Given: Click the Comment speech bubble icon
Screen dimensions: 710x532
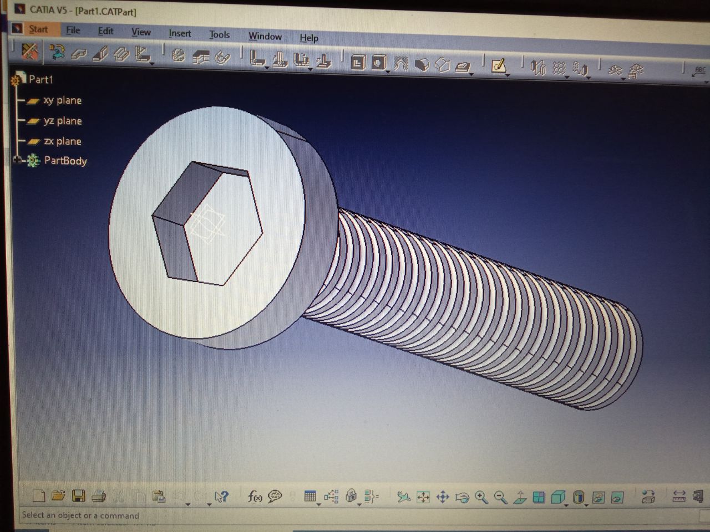Looking at the screenshot, I should [275, 497].
